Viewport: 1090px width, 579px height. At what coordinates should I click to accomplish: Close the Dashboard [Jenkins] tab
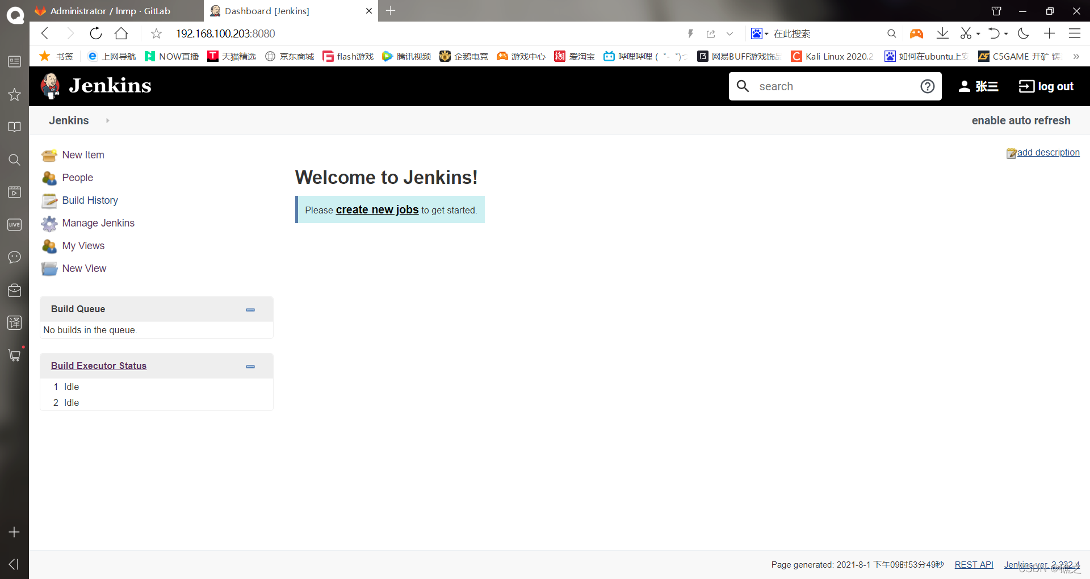point(369,11)
